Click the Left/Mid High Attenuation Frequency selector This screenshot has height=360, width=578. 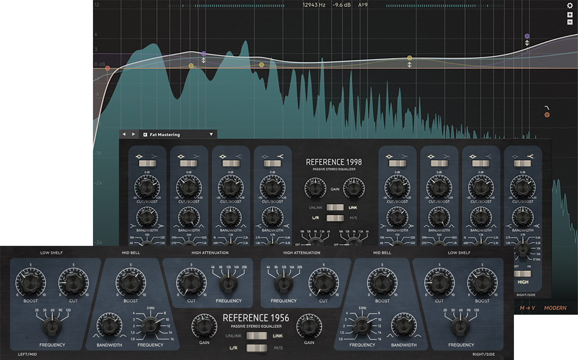coord(228,283)
